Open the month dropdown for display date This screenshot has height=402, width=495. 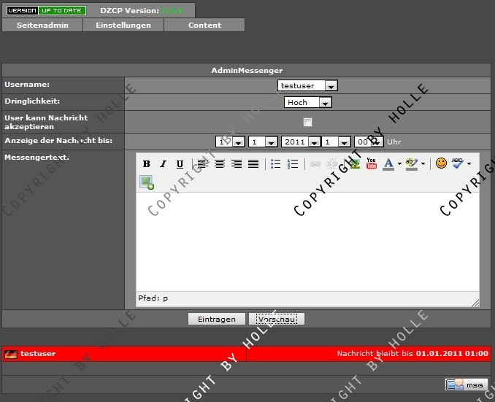click(x=263, y=142)
